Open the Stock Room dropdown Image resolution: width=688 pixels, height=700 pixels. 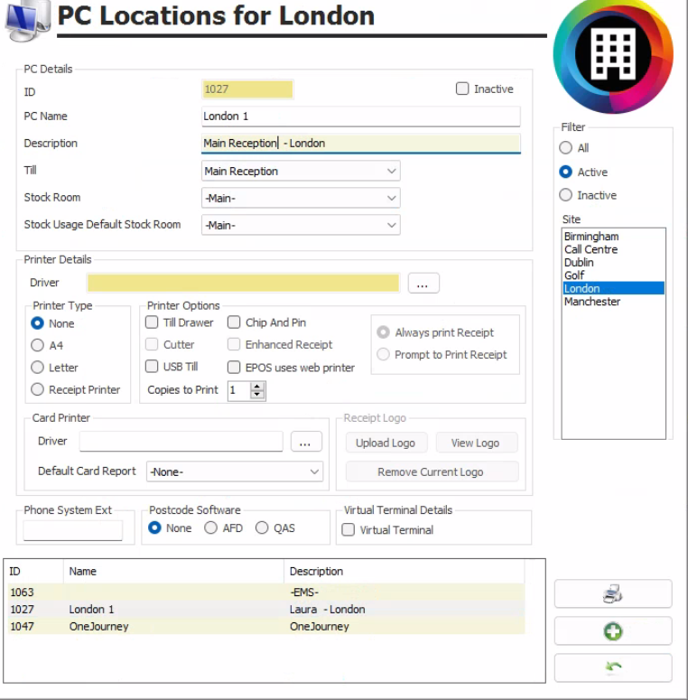pyautogui.click(x=301, y=198)
